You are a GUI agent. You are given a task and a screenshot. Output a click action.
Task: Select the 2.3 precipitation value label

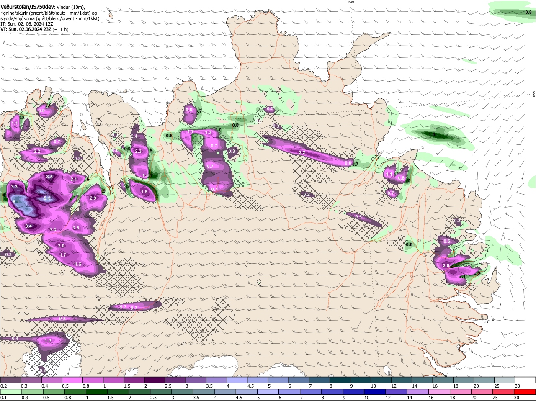pyautogui.click(x=138, y=151)
